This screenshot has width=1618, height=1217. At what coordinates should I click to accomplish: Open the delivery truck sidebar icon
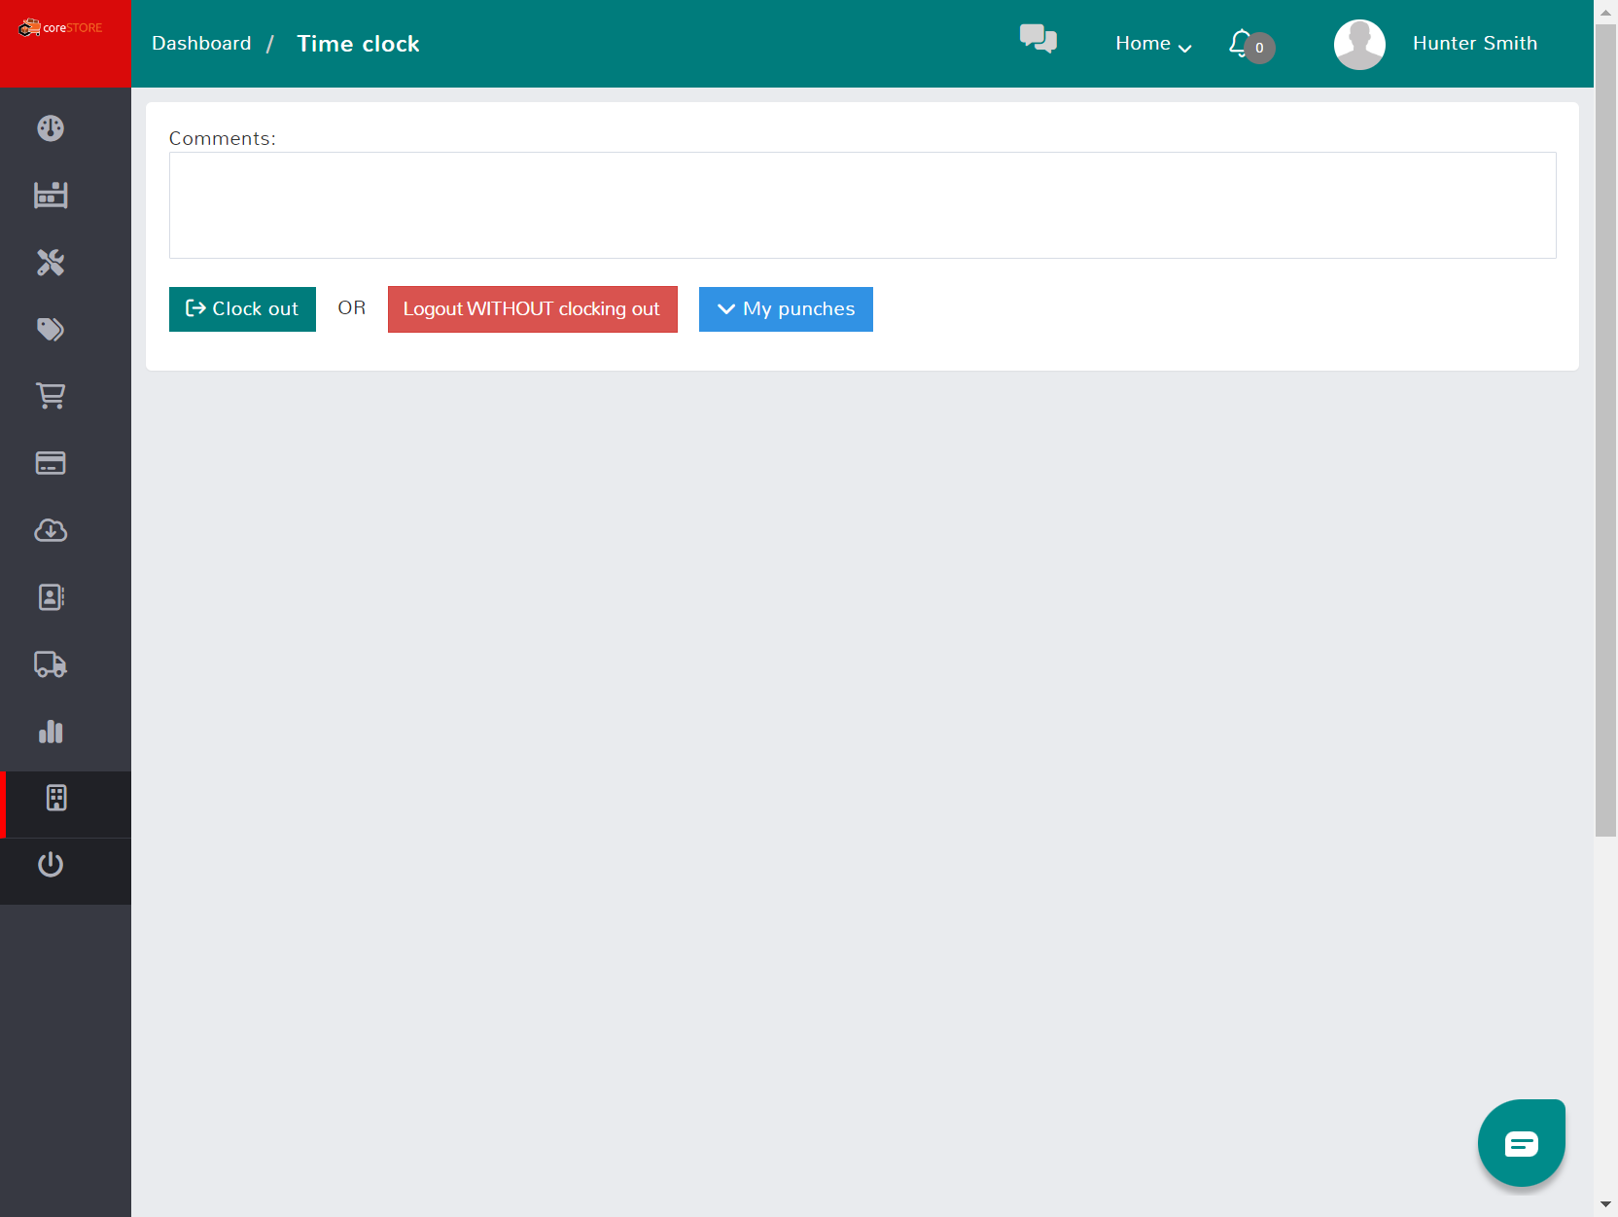51,664
